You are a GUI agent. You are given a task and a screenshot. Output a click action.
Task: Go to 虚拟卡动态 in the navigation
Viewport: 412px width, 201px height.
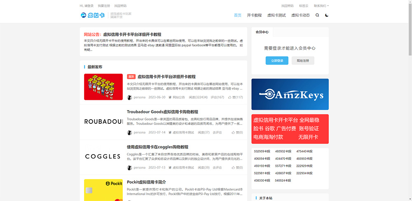(x=300, y=15)
